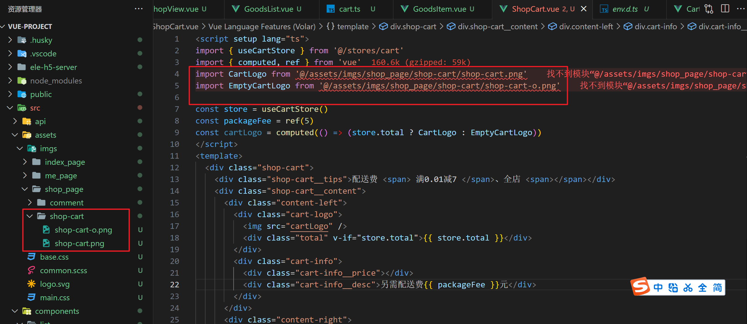This screenshot has height=324, width=747.
Task: Click the EmptyCartLogo import name on line 5
Action: pyautogui.click(x=259, y=86)
